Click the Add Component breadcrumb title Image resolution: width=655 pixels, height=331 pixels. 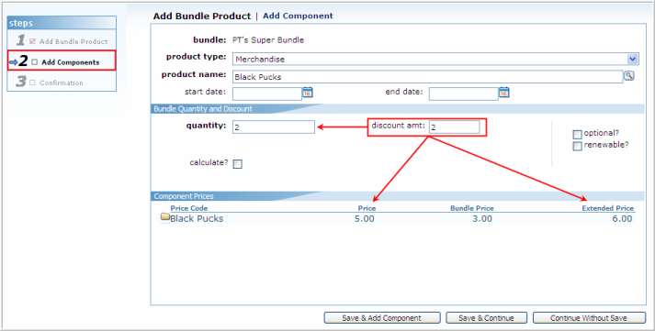click(x=298, y=16)
